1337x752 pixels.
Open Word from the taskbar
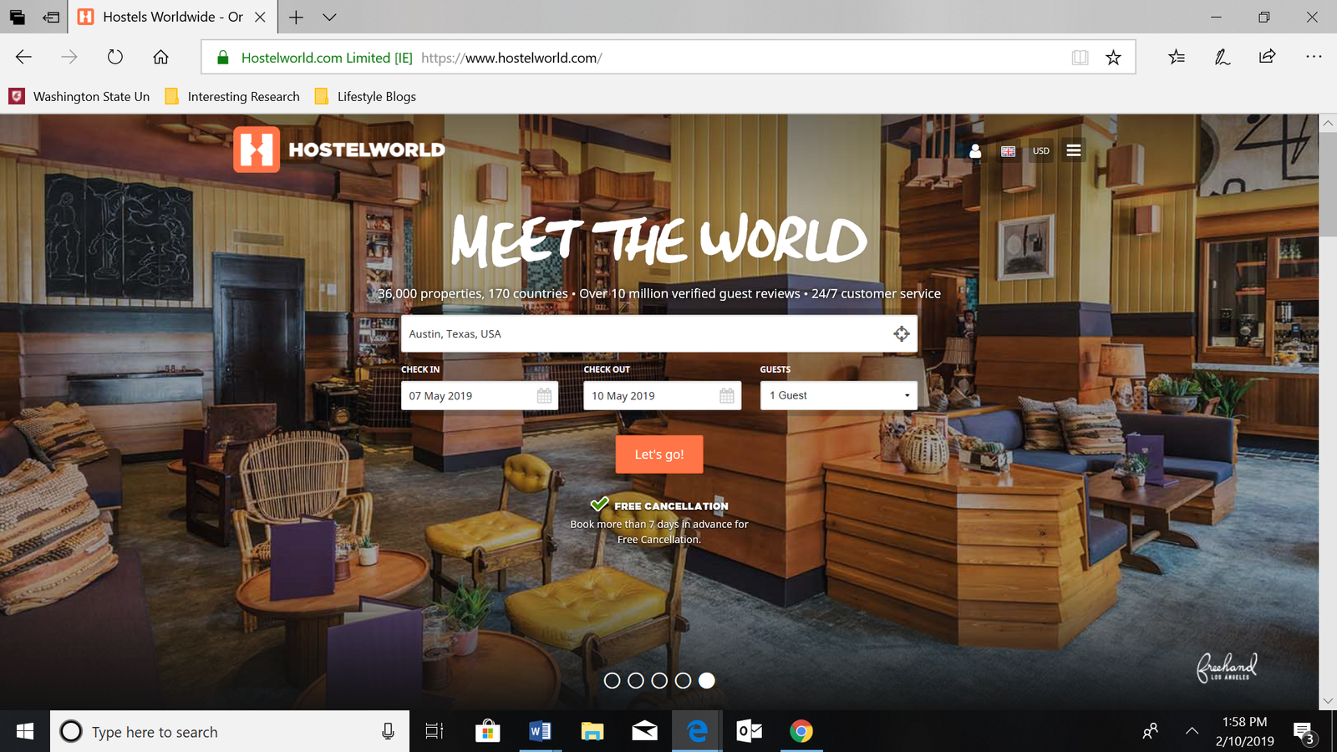coord(540,731)
